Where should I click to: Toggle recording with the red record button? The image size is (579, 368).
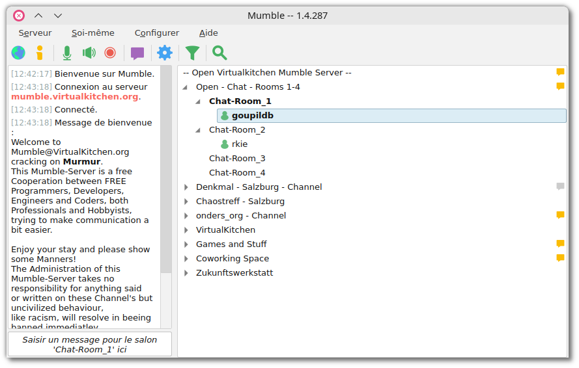click(110, 53)
